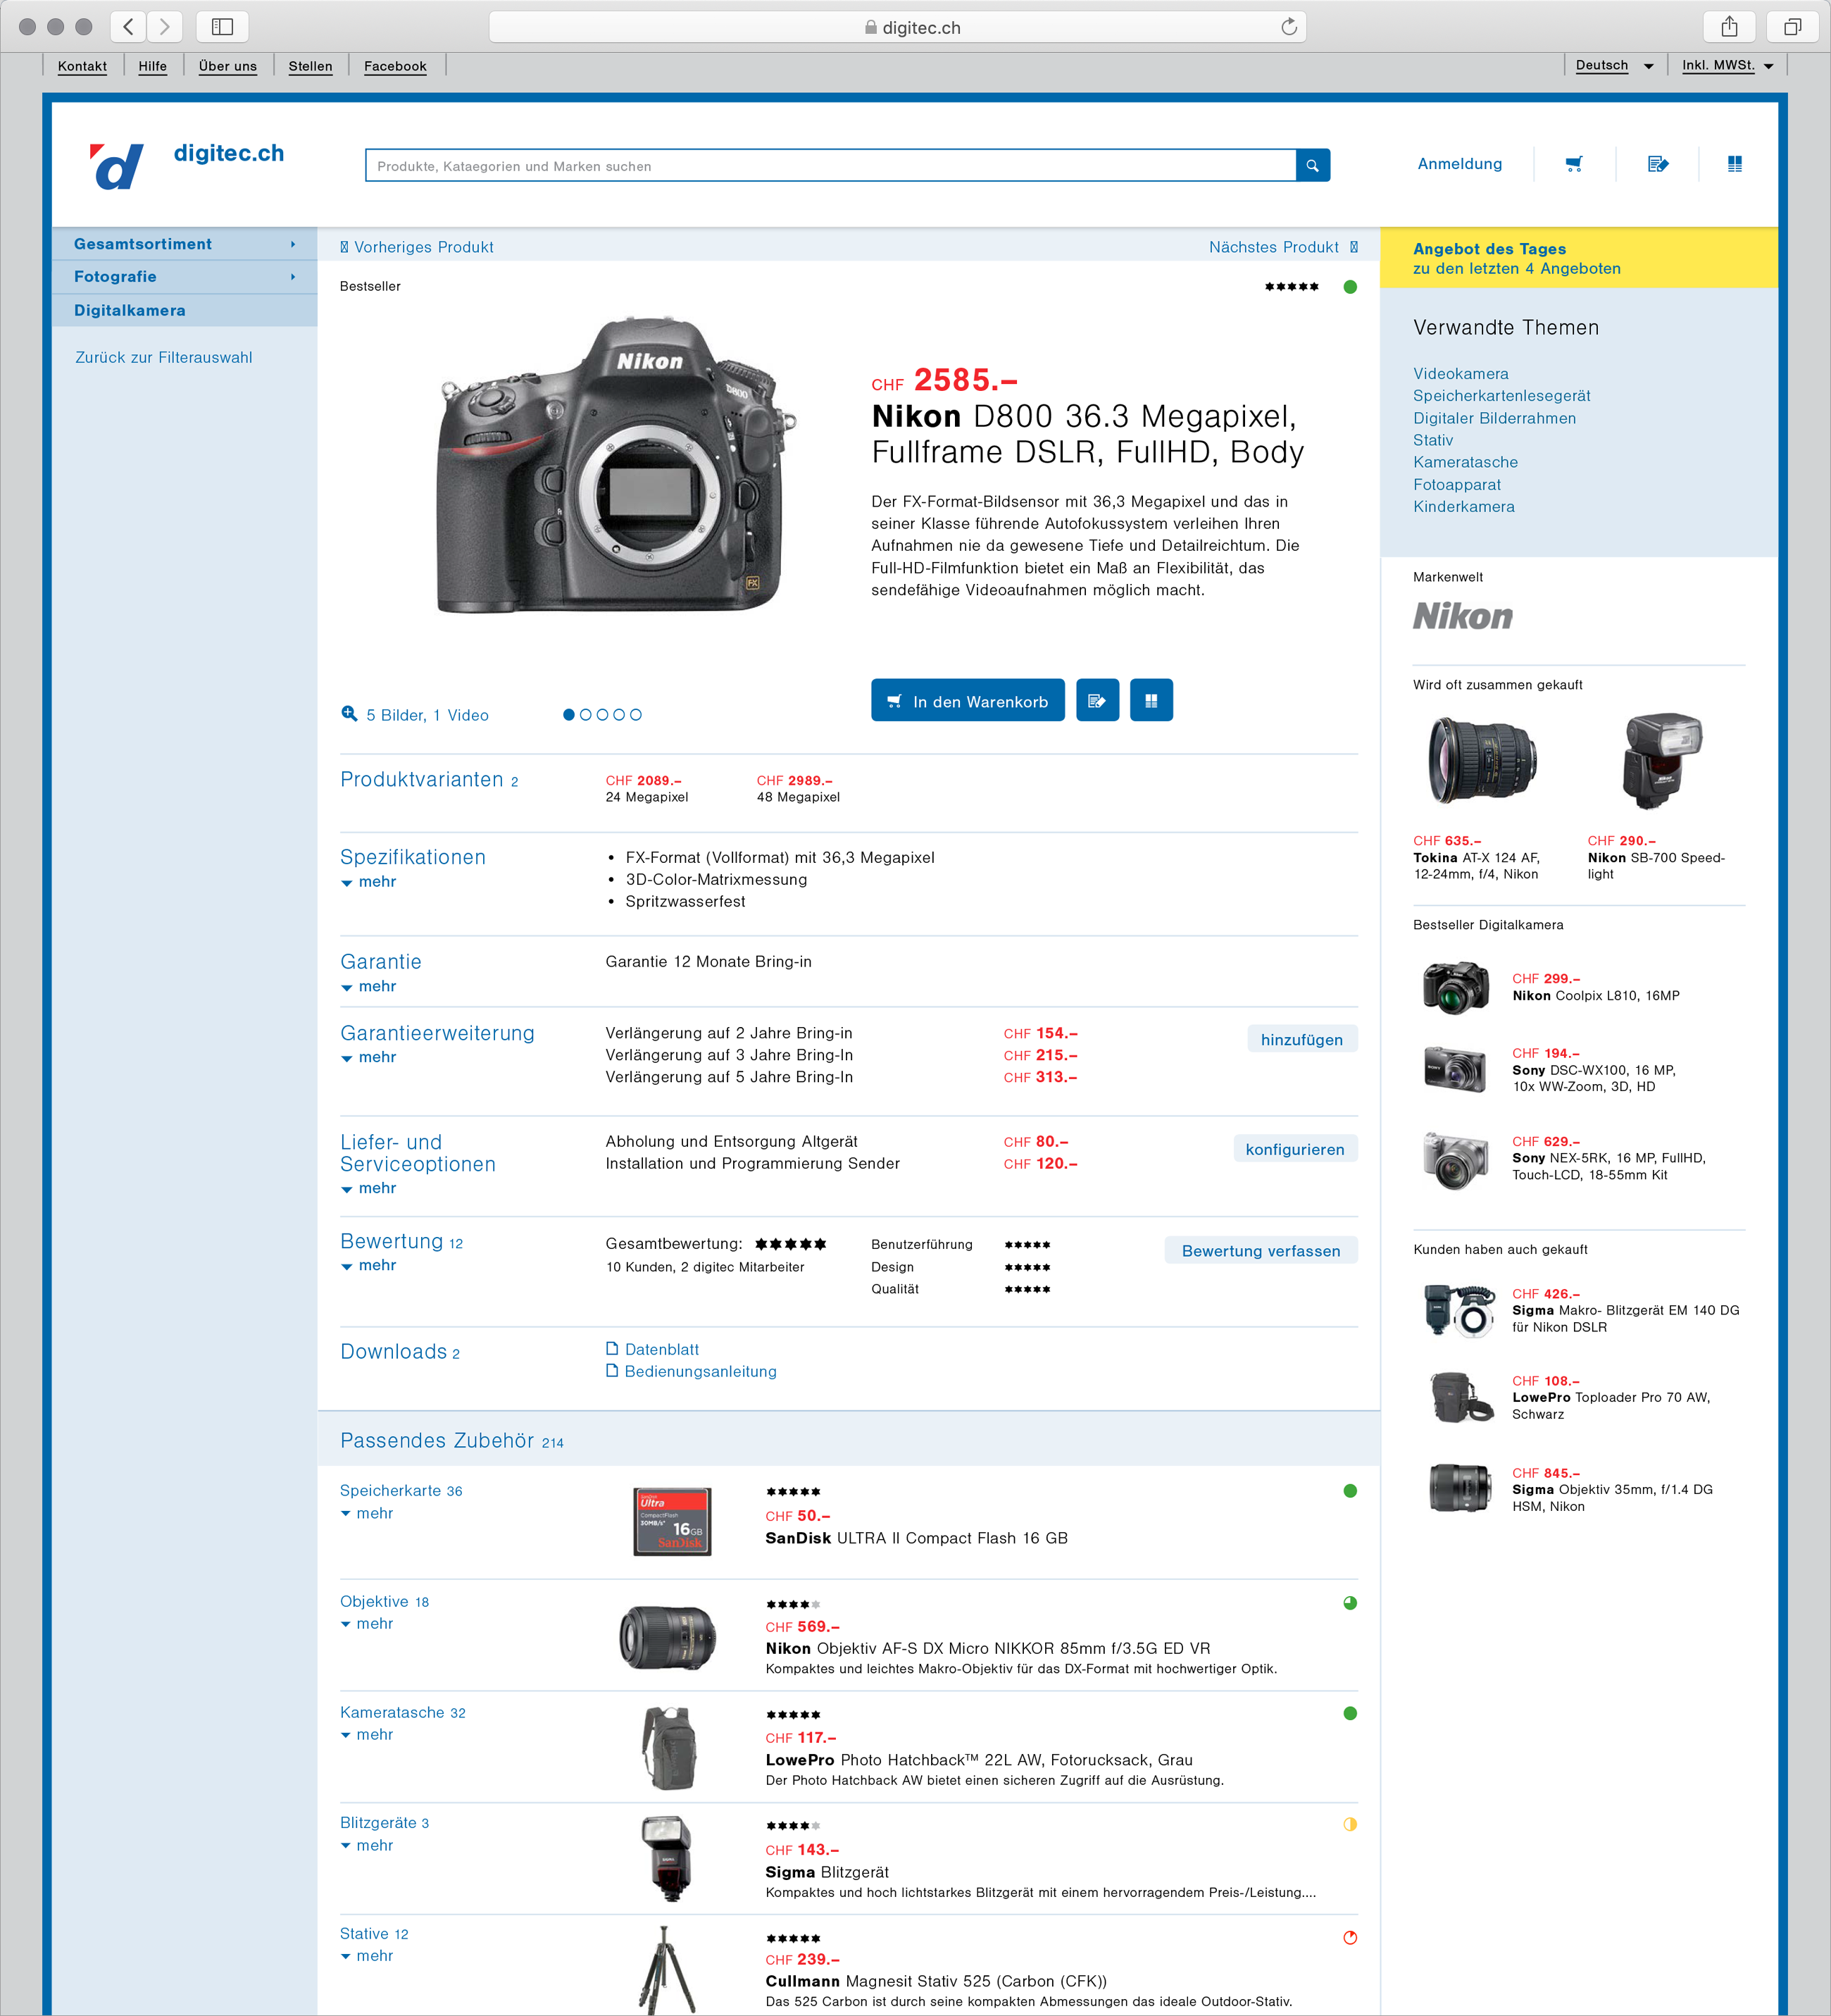Open Videokamera related topic

pos(1460,374)
